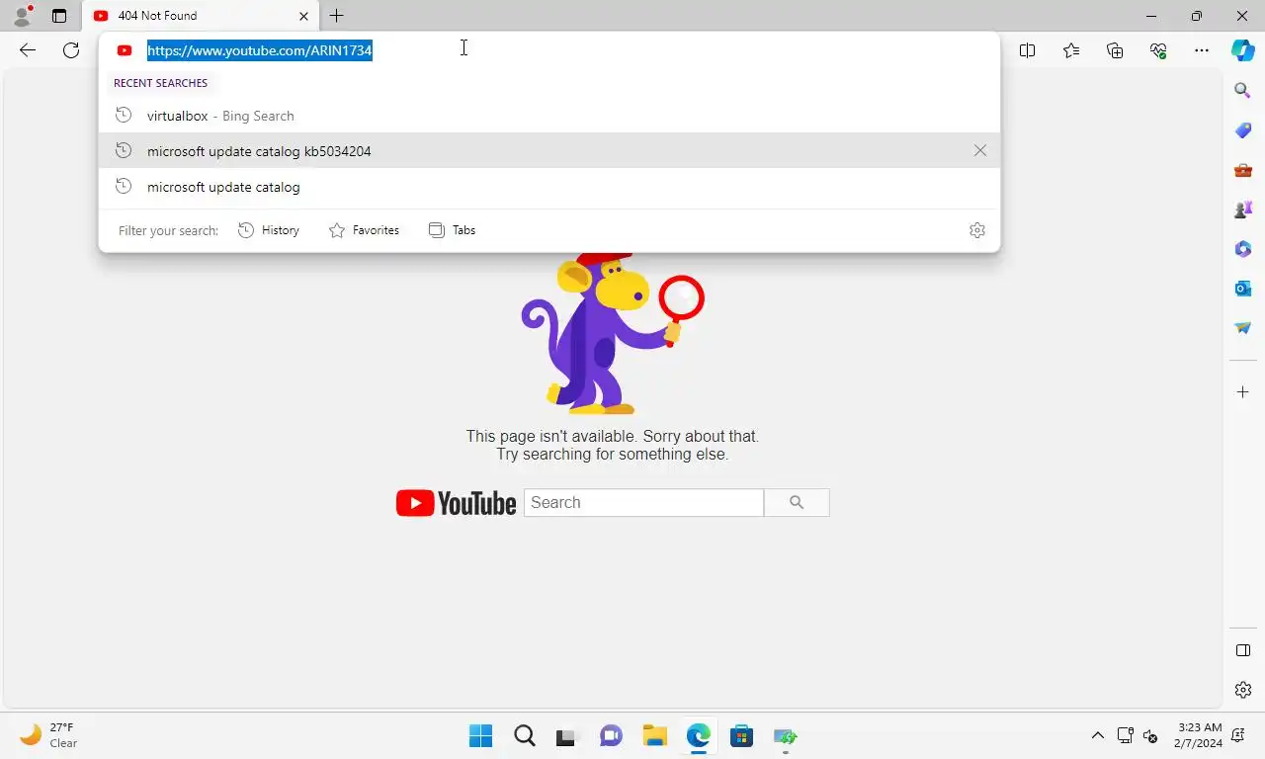This screenshot has height=759, width=1265.
Task: Filter search by Tabs
Action: 452,230
